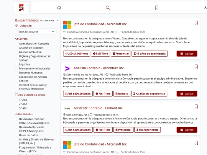The image size is (207, 155).
Task: Apply to the first Jefe de Contabilidad job
Action: click(x=187, y=54)
